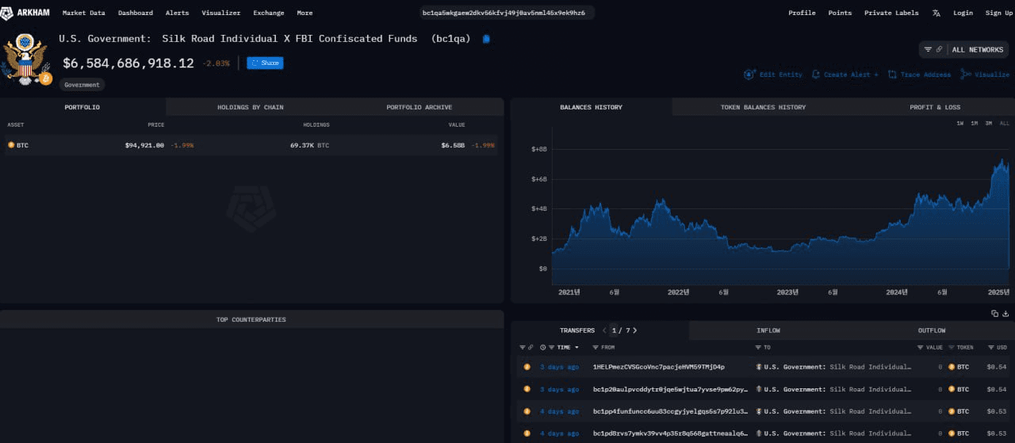1015x443 pixels.
Task: Click the Bitcoin icon in the 1HELPmez transfer row
Action: (x=527, y=367)
